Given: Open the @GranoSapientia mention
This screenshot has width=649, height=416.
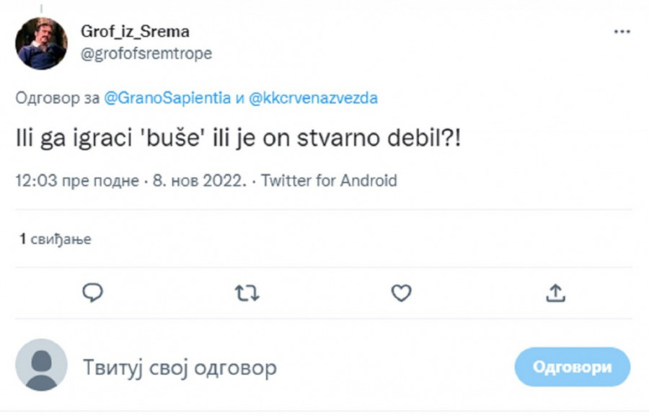Looking at the screenshot, I should (167, 99).
